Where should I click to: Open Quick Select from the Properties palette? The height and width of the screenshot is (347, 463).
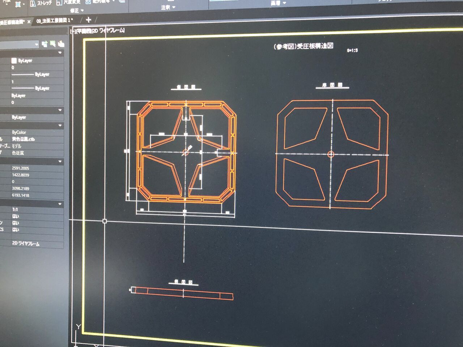click(x=61, y=44)
